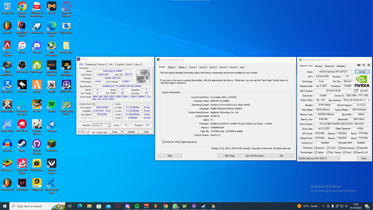Toggle the Vulkan checkbox
373x210 pixels.
(316, 152)
